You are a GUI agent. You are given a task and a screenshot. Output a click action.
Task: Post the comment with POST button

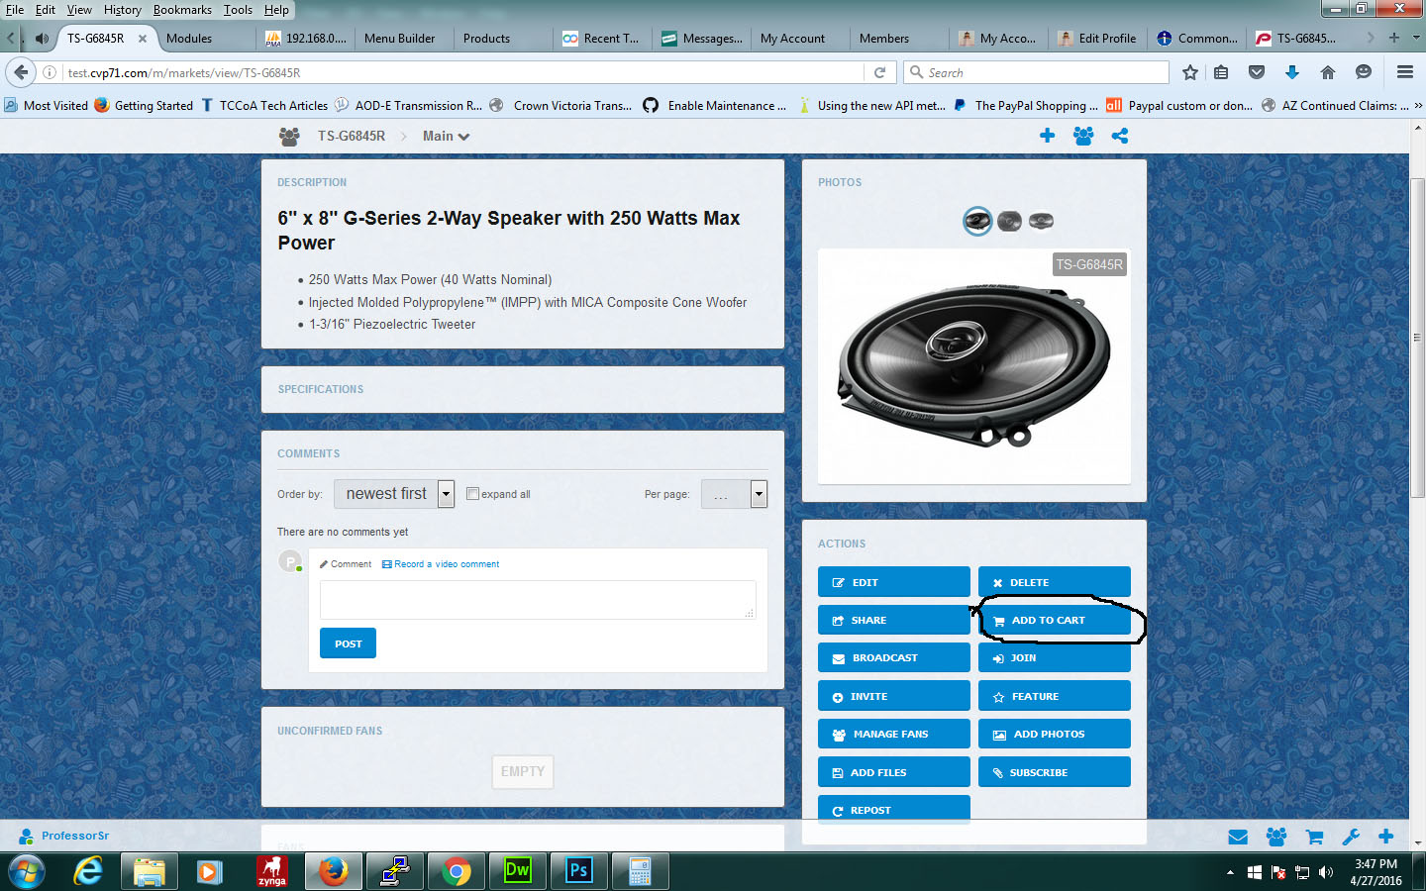[x=348, y=643]
